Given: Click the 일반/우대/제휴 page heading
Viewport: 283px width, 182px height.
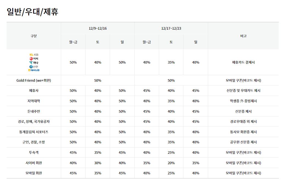Looking at the screenshot, I should [x=32, y=12].
